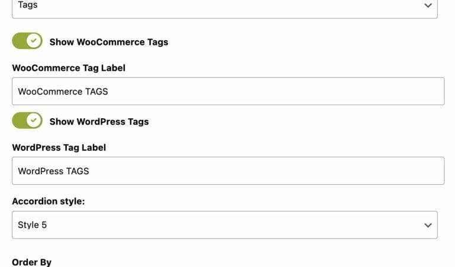Click the chevron arrow beside Style 5
The height and width of the screenshot is (267, 455).
click(428, 225)
